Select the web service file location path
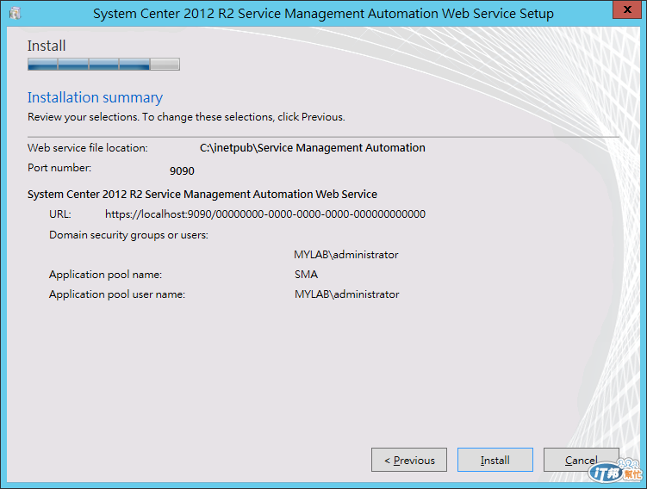Viewport: 647px width, 489px height. [x=313, y=147]
